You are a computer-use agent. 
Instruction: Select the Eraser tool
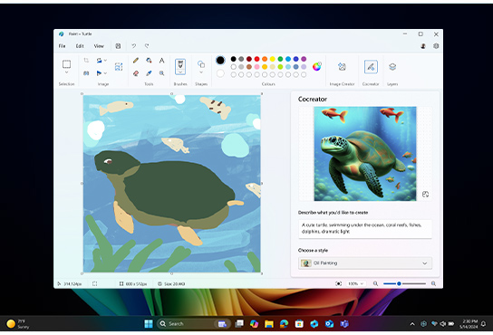[136, 73]
